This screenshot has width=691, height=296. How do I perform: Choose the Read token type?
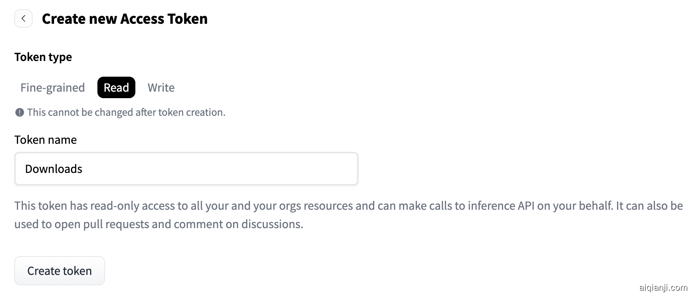[x=116, y=87]
